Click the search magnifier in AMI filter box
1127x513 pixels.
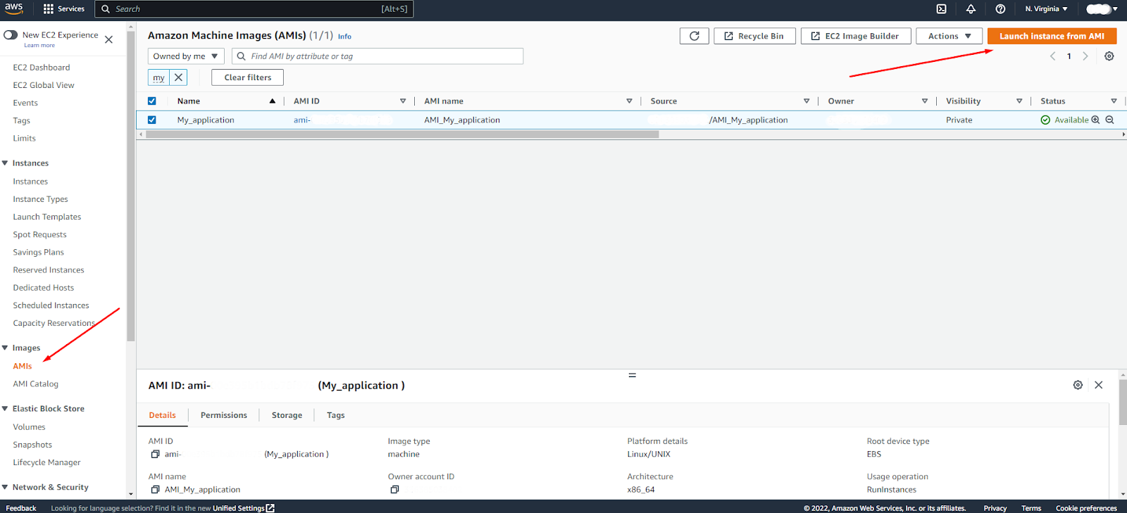[242, 56]
